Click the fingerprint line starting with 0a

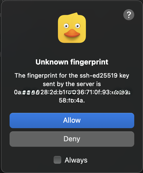(x=72, y=92)
